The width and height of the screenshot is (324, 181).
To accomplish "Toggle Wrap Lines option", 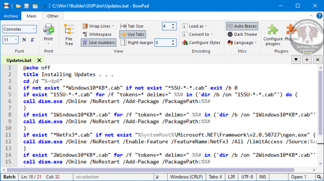I will click(97, 26).
